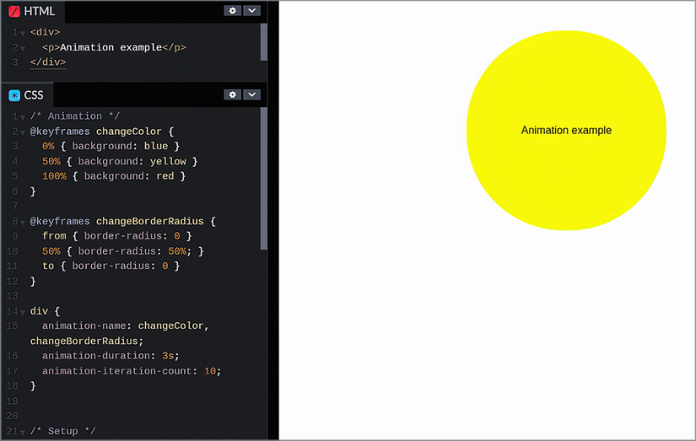The height and width of the screenshot is (441, 696).
Task: Collapse the p fold arrow on HTML line 2
Action: tap(23, 48)
